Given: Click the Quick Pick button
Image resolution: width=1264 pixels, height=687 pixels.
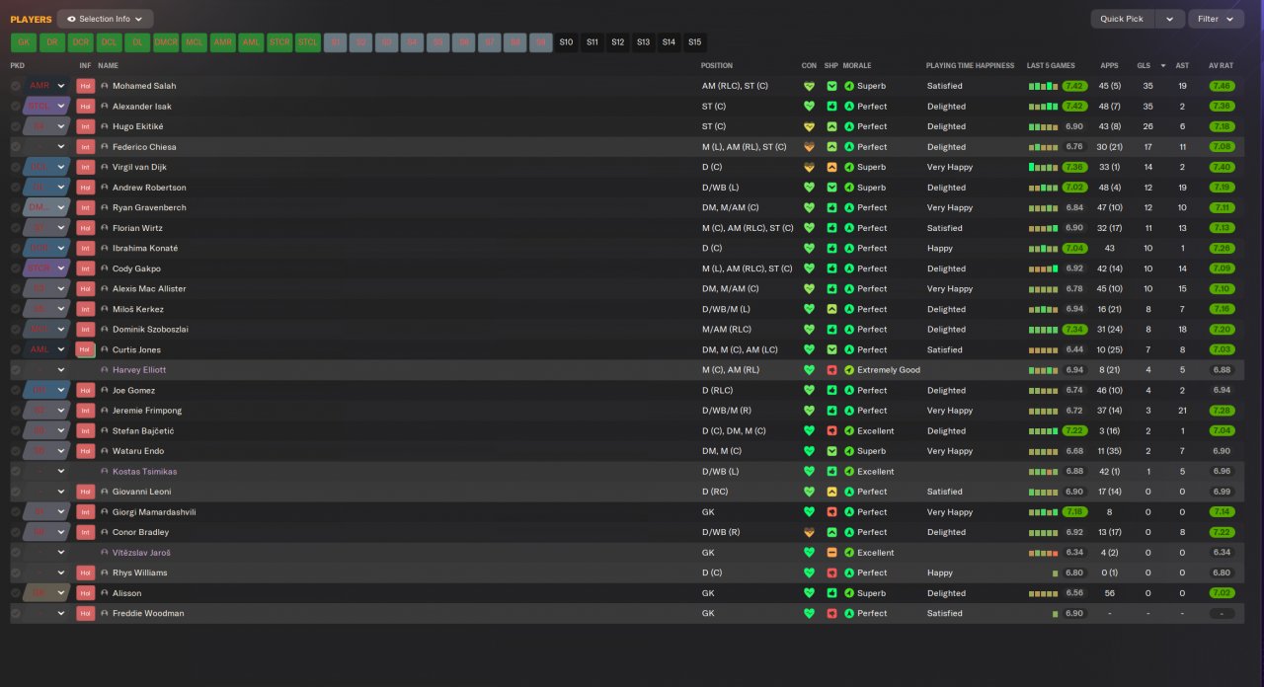Looking at the screenshot, I should tap(1122, 19).
